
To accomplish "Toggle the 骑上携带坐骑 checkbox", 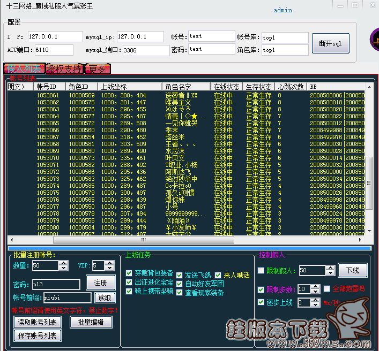I will pos(129,292).
